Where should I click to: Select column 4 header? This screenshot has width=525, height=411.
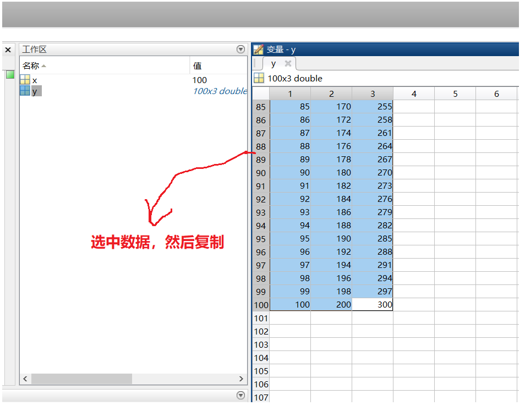(x=414, y=94)
